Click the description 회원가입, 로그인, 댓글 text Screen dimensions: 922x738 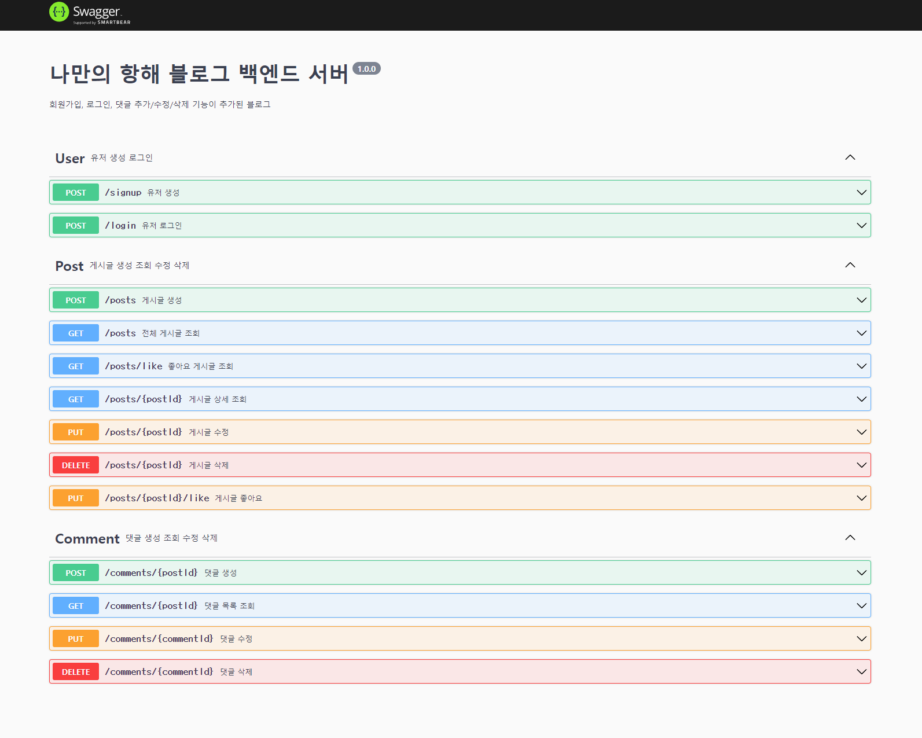pos(160,104)
